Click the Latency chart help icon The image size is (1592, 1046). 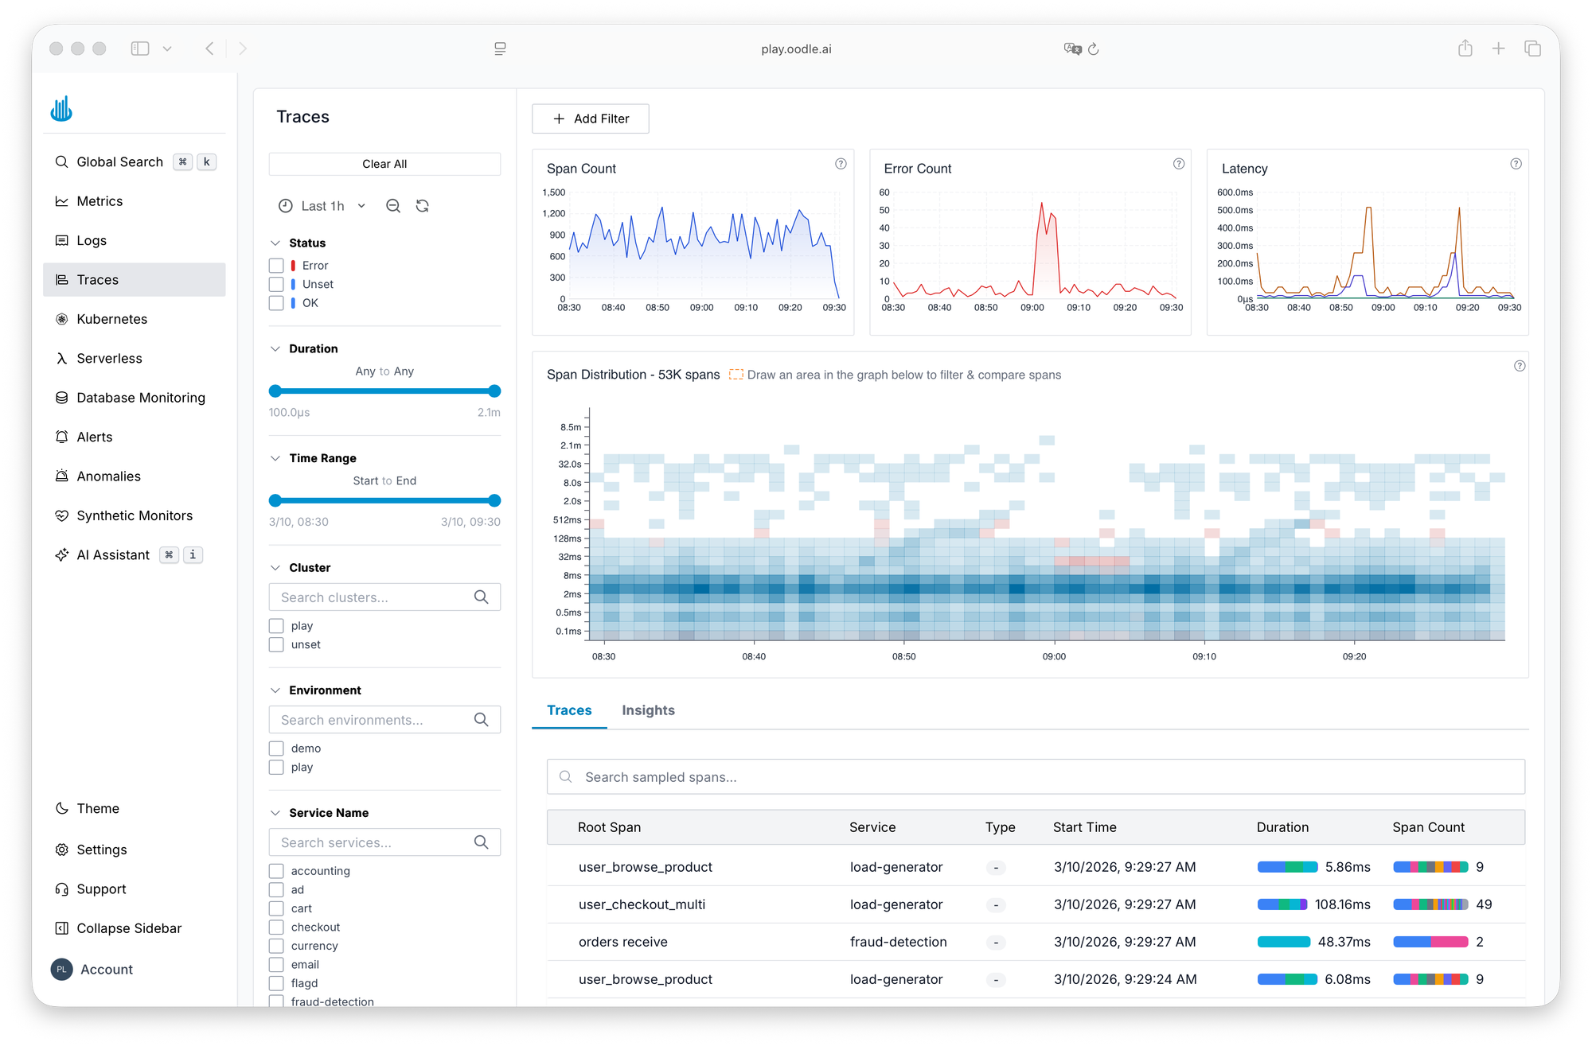(1516, 164)
